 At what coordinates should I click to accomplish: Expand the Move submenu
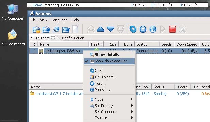click(109, 99)
